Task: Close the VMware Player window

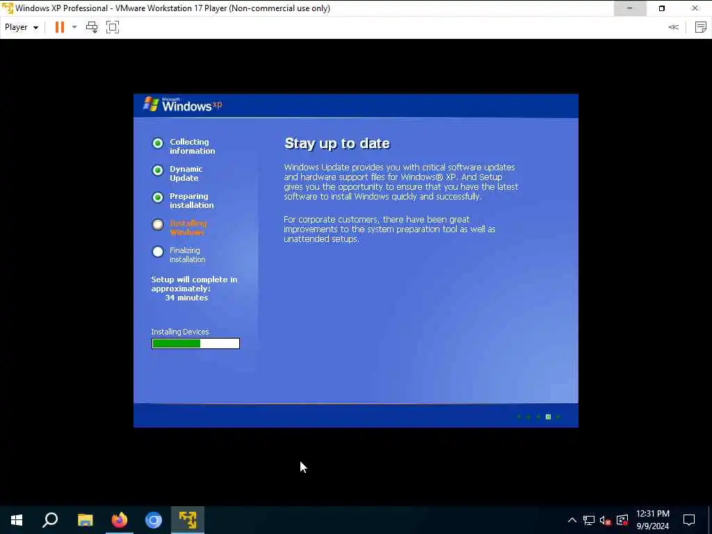Action: point(695,8)
